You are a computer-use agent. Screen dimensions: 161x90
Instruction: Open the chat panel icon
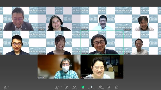coord(67,87)
